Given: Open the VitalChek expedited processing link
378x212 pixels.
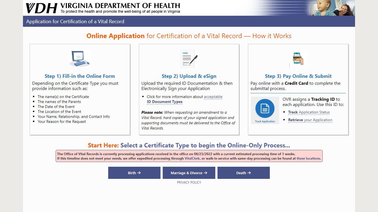Looking at the screenshot, I should (192, 158).
